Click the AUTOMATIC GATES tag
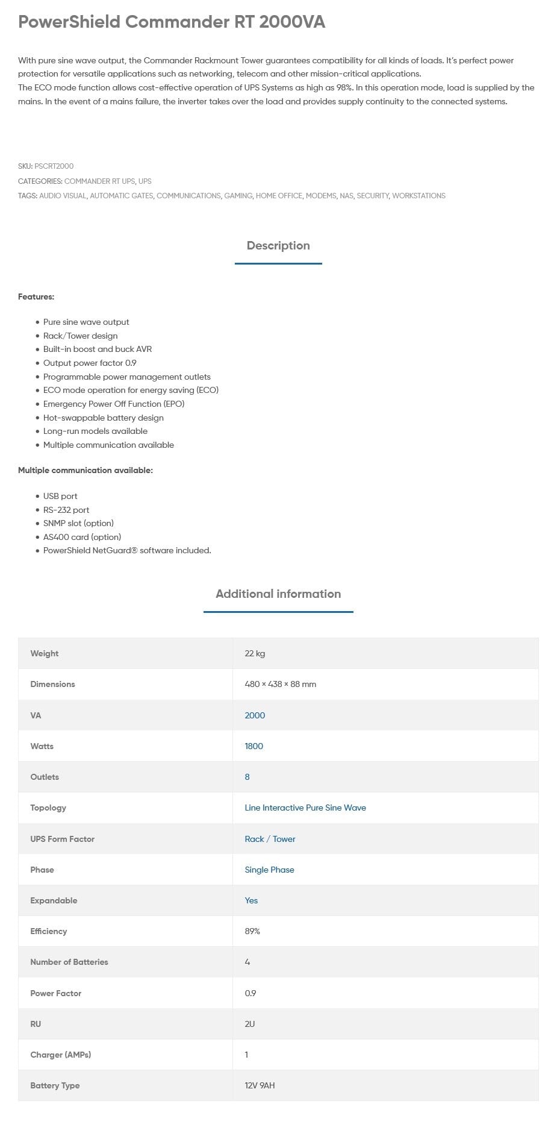Screen dimensions: 557x1139 [x=122, y=196]
